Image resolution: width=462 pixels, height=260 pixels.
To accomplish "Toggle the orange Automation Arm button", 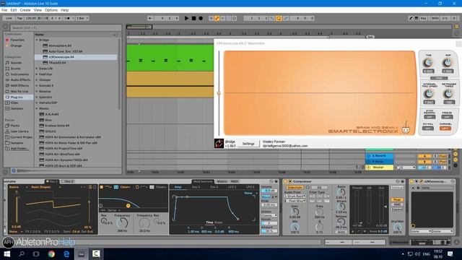I will 217,18.
